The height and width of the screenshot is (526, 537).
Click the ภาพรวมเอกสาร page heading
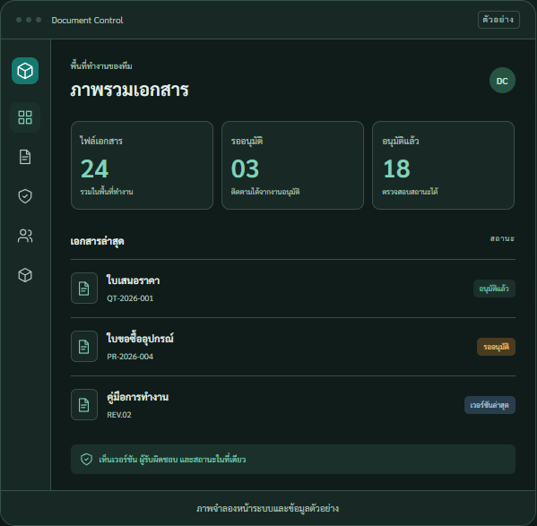pyautogui.click(x=129, y=90)
